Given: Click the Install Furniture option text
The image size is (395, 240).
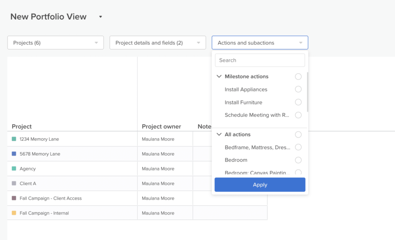Looking at the screenshot, I should coord(243,102).
